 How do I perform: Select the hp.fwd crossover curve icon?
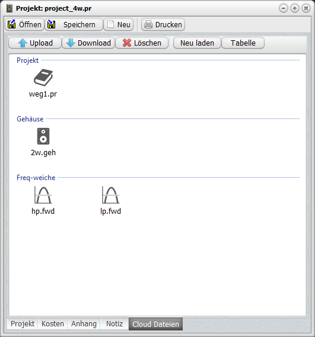point(43,195)
